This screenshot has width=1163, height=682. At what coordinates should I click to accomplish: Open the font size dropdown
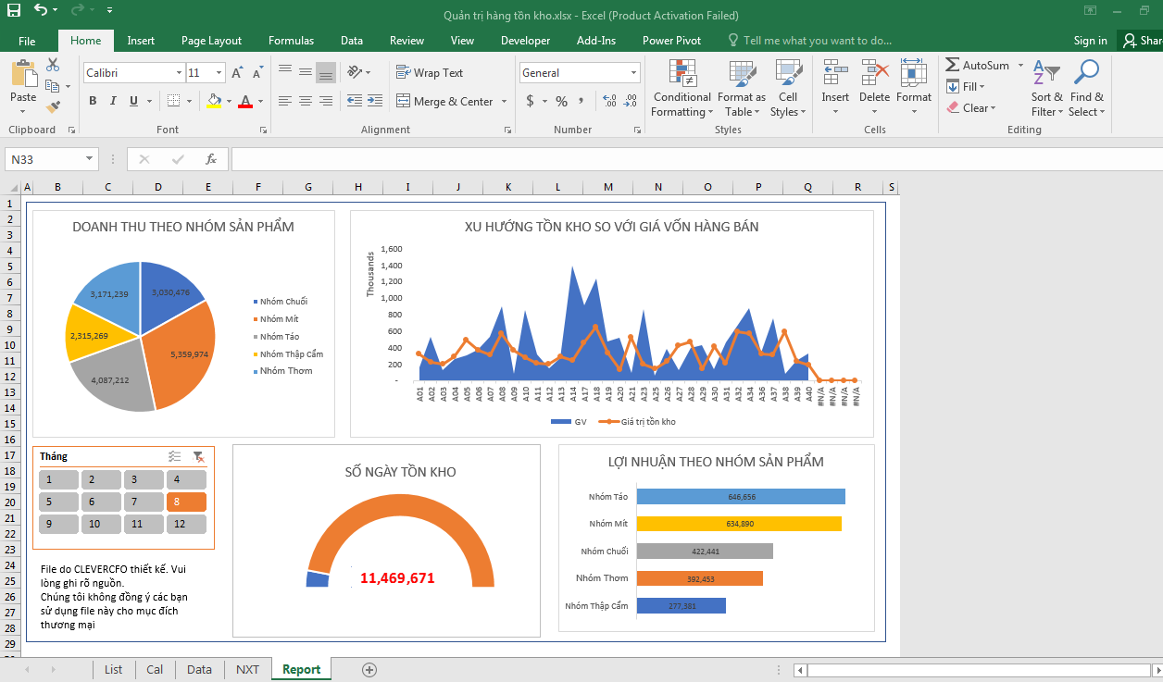click(x=219, y=72)
